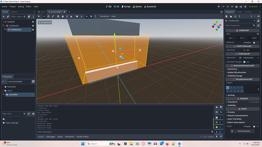
Task: Toggle visibility eye of CSGBox3D2
Action: coord(33,30)
